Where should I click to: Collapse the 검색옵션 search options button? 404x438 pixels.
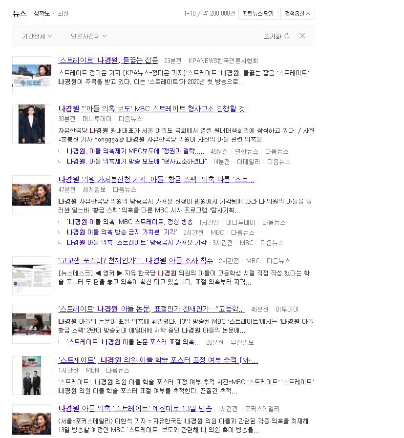pos(298,14)
